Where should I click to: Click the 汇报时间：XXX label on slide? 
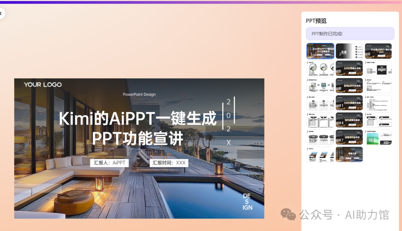pos(169,163)
